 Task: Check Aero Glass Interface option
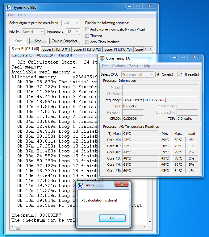[x=87, y=42]
